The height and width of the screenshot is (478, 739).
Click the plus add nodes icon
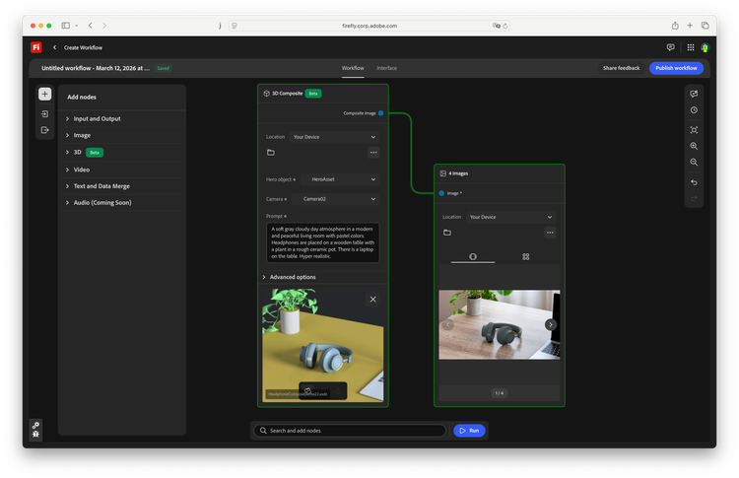click(x=44, y=95)
